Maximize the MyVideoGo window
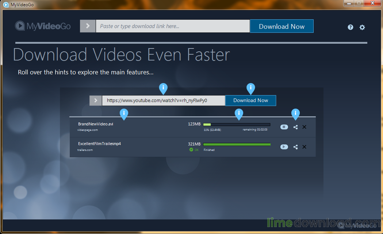Screen dimensions: 383x234 coord(359,3)
